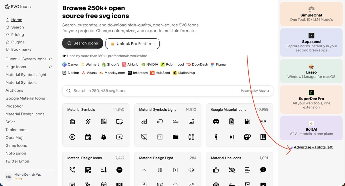This screenshot has width=345, height=186.
Task: Choose the piano keys icon
Action: pyautogui.click(x=263, y=137)
